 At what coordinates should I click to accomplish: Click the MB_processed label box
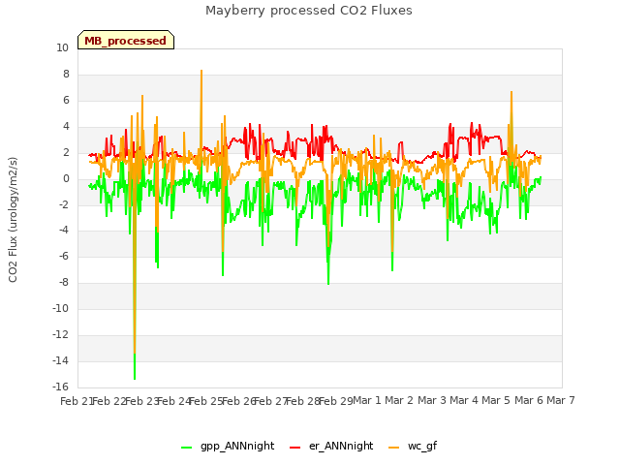126,40
